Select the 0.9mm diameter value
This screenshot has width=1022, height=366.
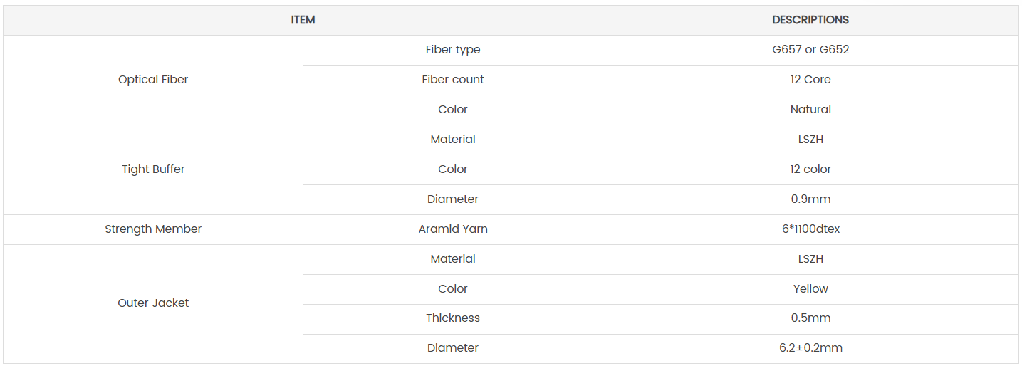click(x=810, y=199)
